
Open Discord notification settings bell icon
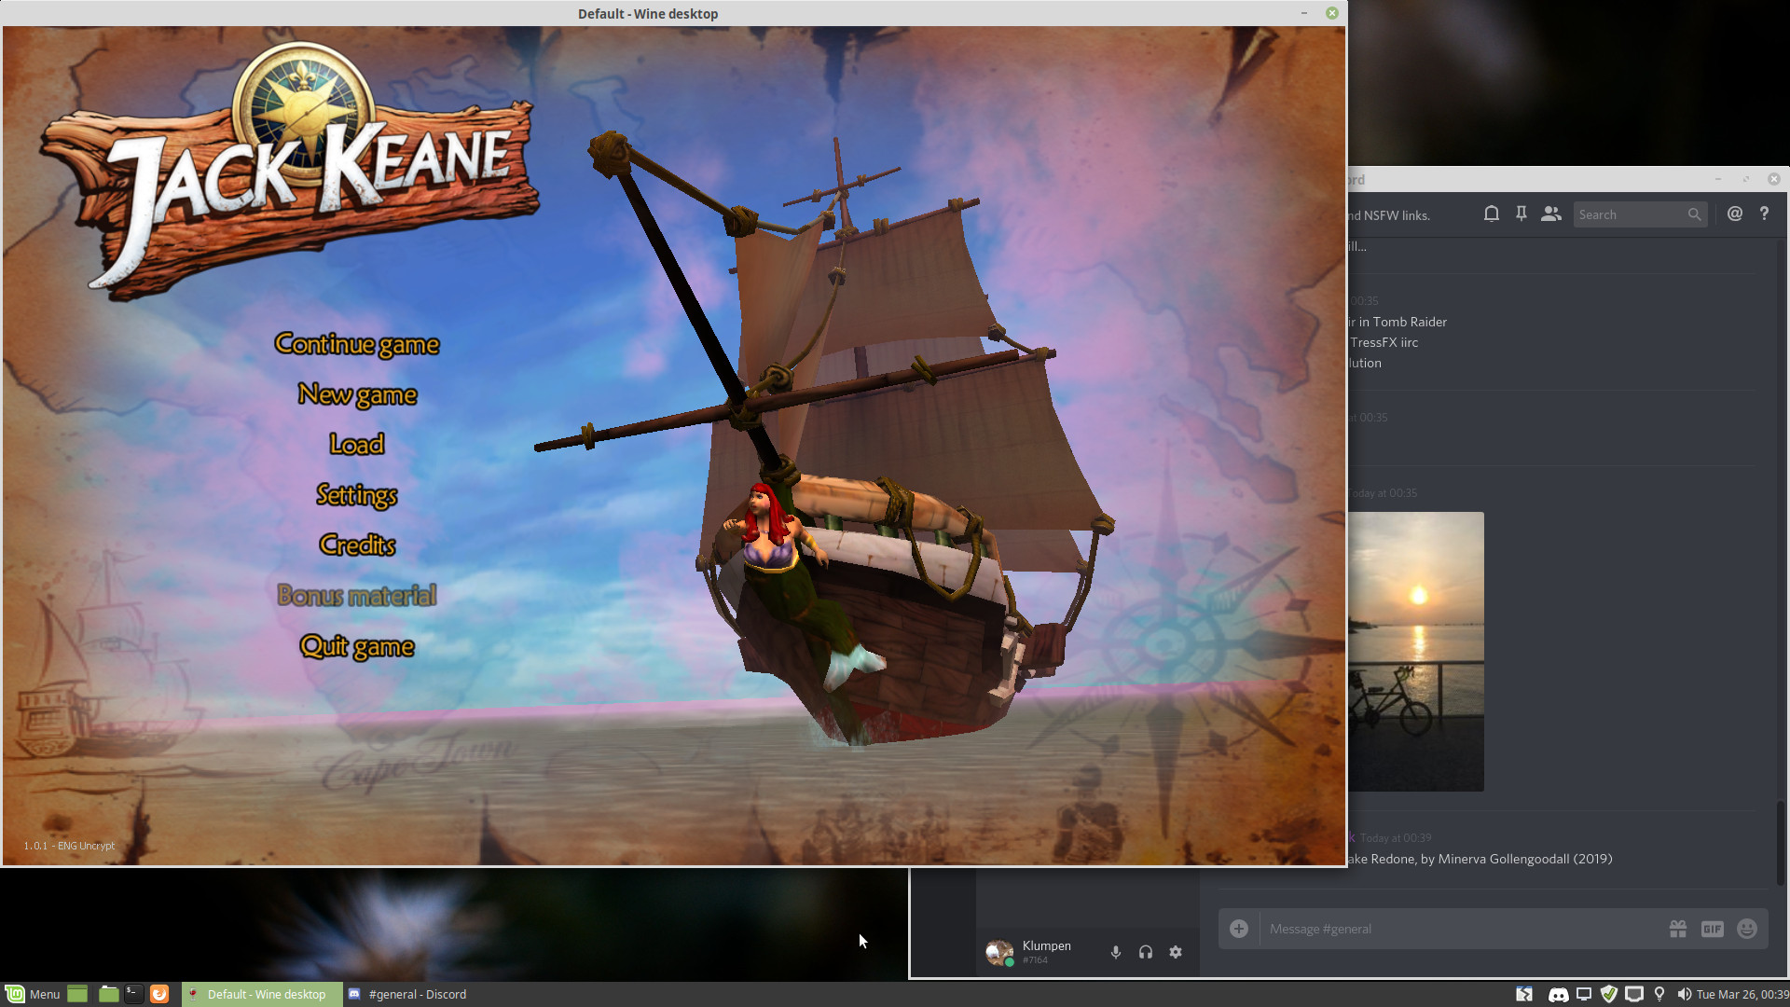[x=1492, y=214]
